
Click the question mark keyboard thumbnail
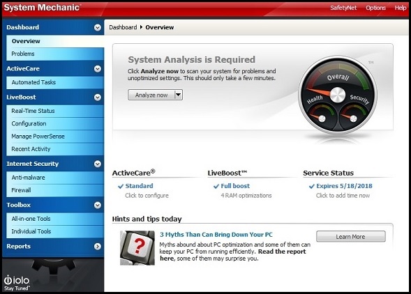(137, 247)
